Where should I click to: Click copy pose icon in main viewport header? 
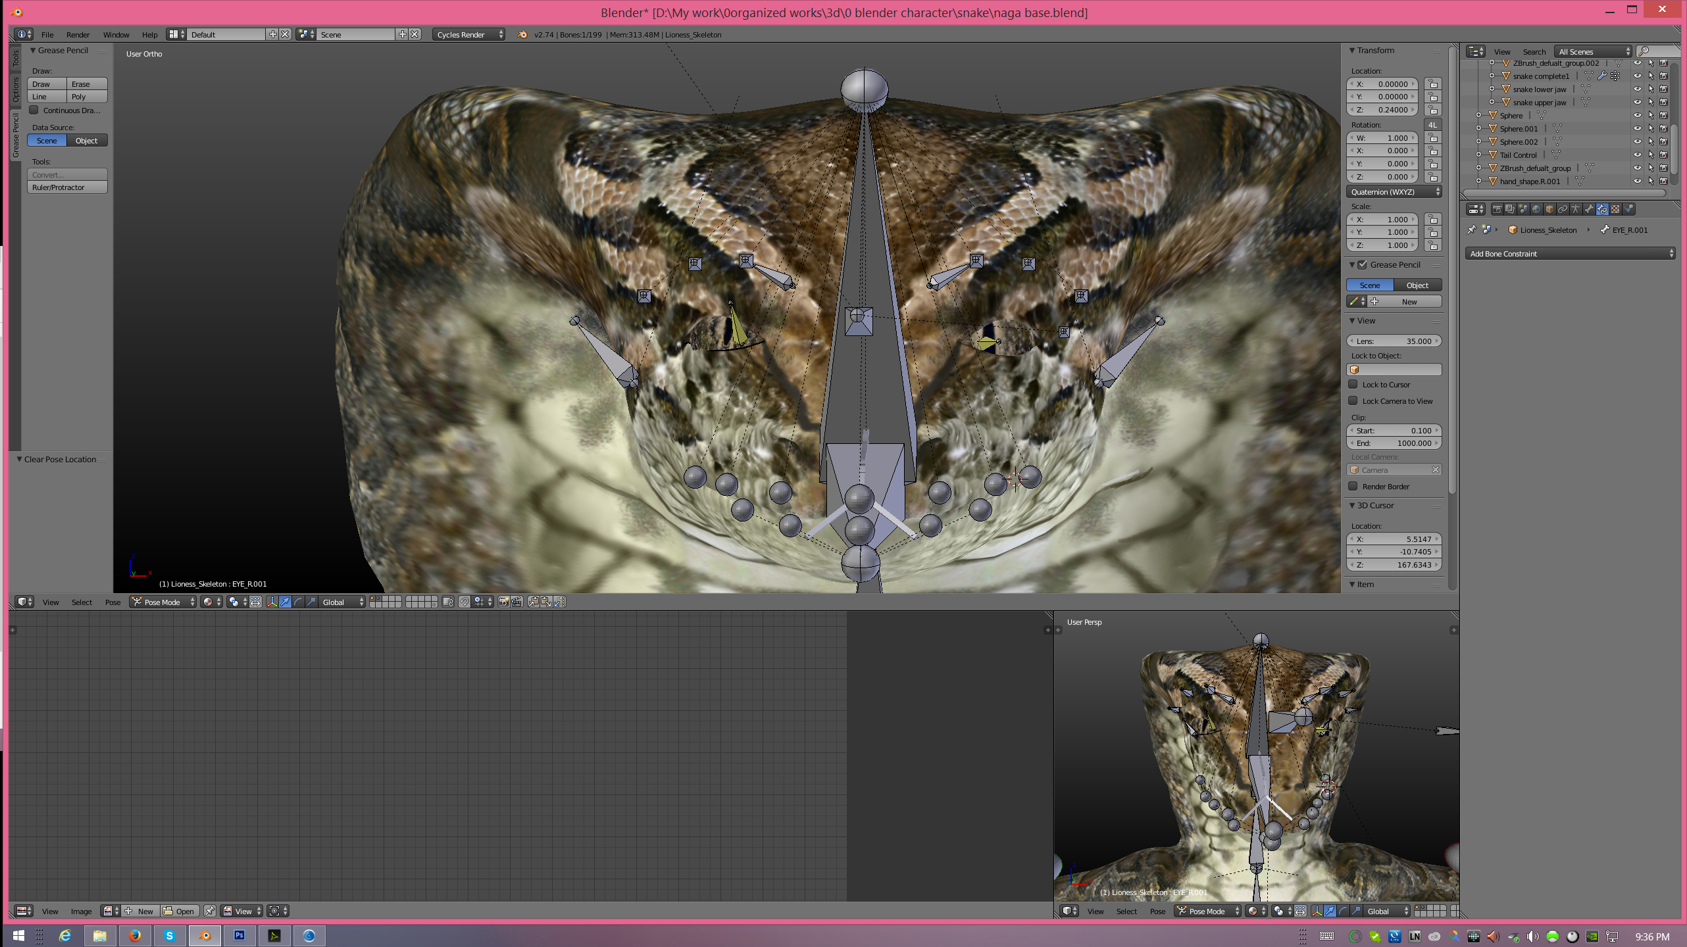pyautogui.click(x=533, y=602)
